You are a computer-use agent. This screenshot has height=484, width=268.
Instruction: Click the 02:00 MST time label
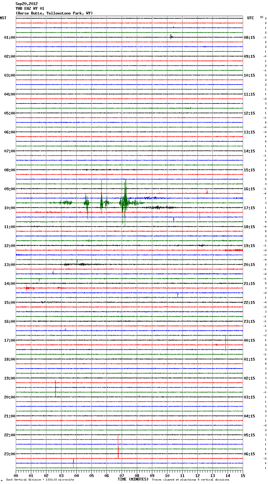pos(10,56)
